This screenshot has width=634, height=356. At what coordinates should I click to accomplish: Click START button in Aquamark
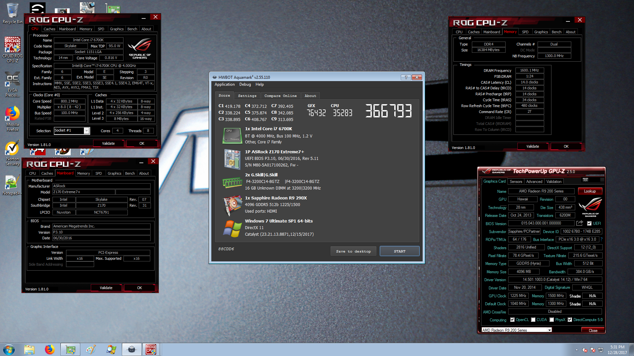400,251
